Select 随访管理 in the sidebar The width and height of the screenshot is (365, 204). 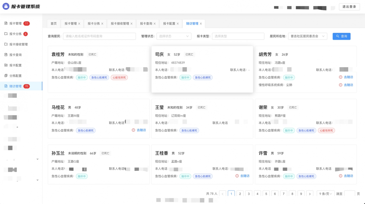21,86
